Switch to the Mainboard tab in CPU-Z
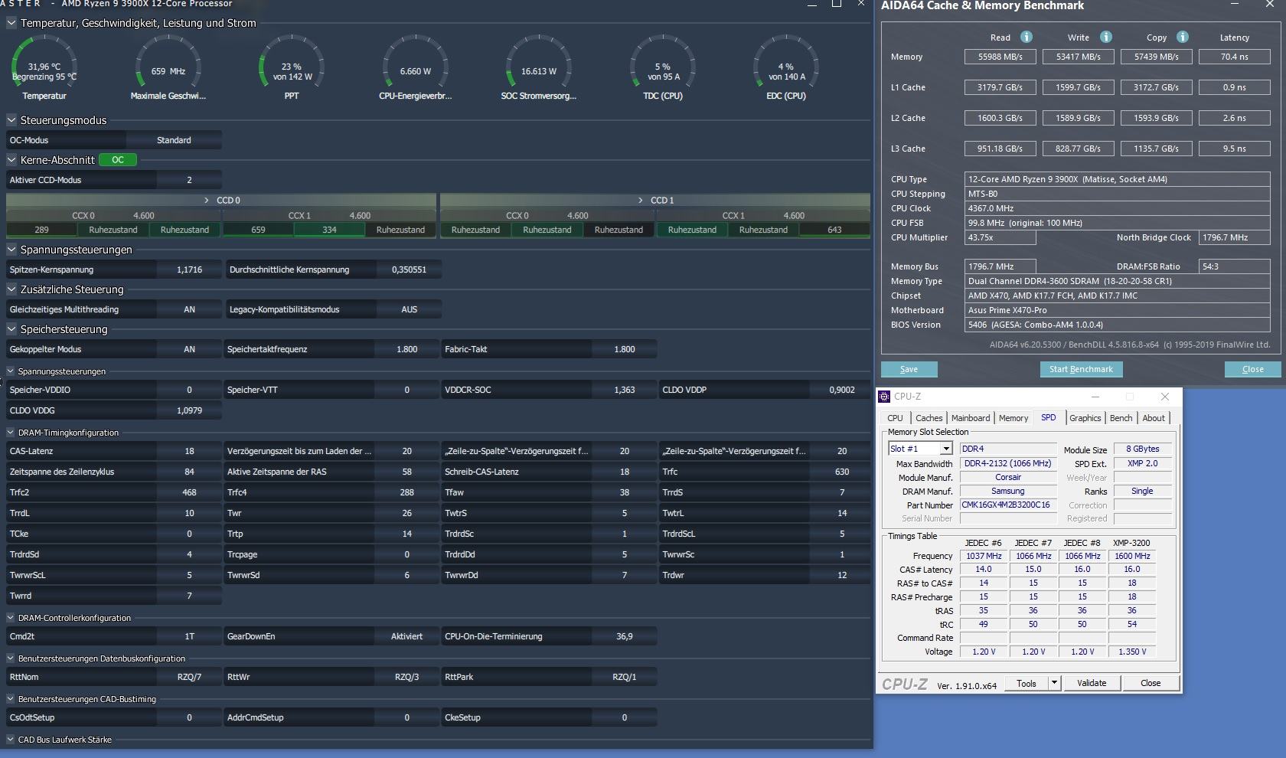Screen dimensions: 1286x758 coord(971,418)
